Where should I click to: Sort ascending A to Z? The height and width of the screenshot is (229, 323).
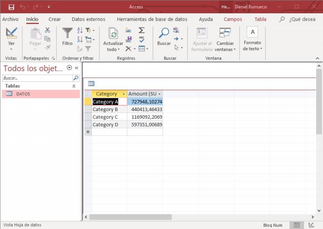tap(80, 30)
